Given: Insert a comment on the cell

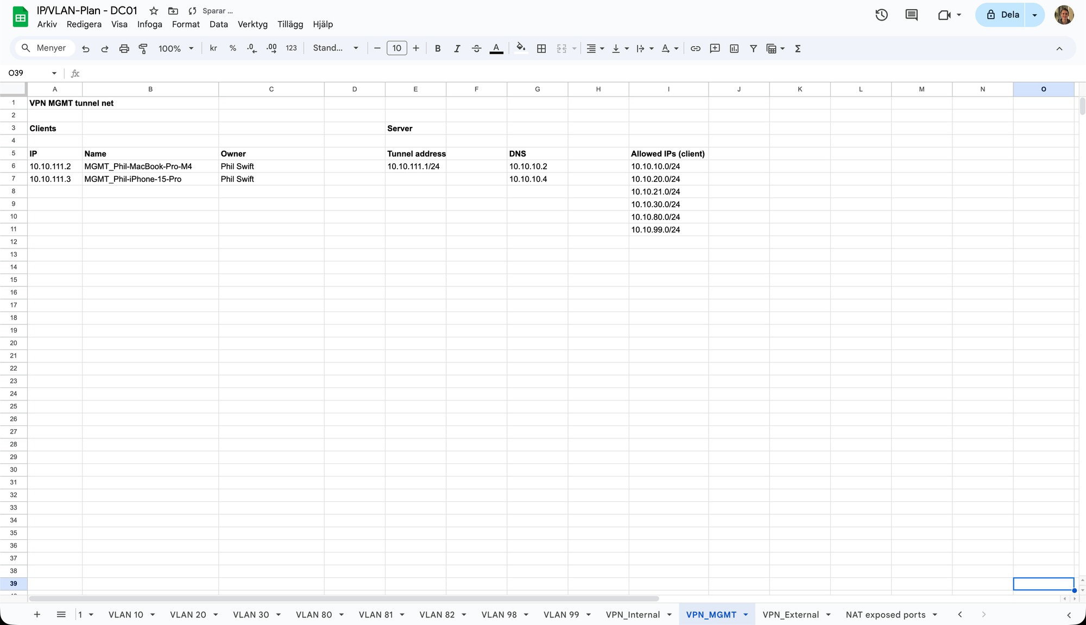Looking at the screenshot, I should [715, 48].
